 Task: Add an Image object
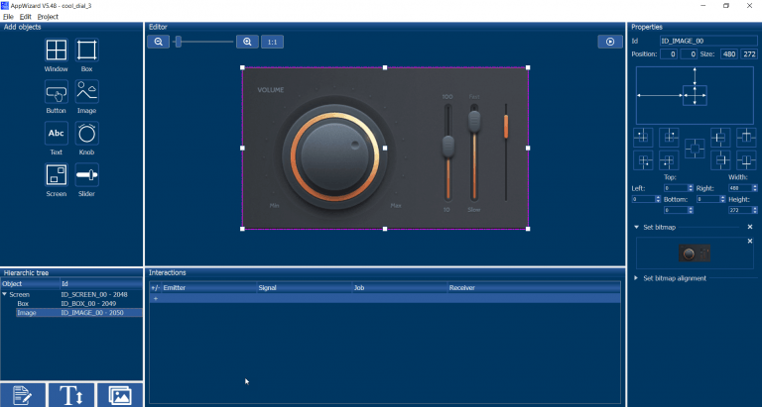[87, 92]
